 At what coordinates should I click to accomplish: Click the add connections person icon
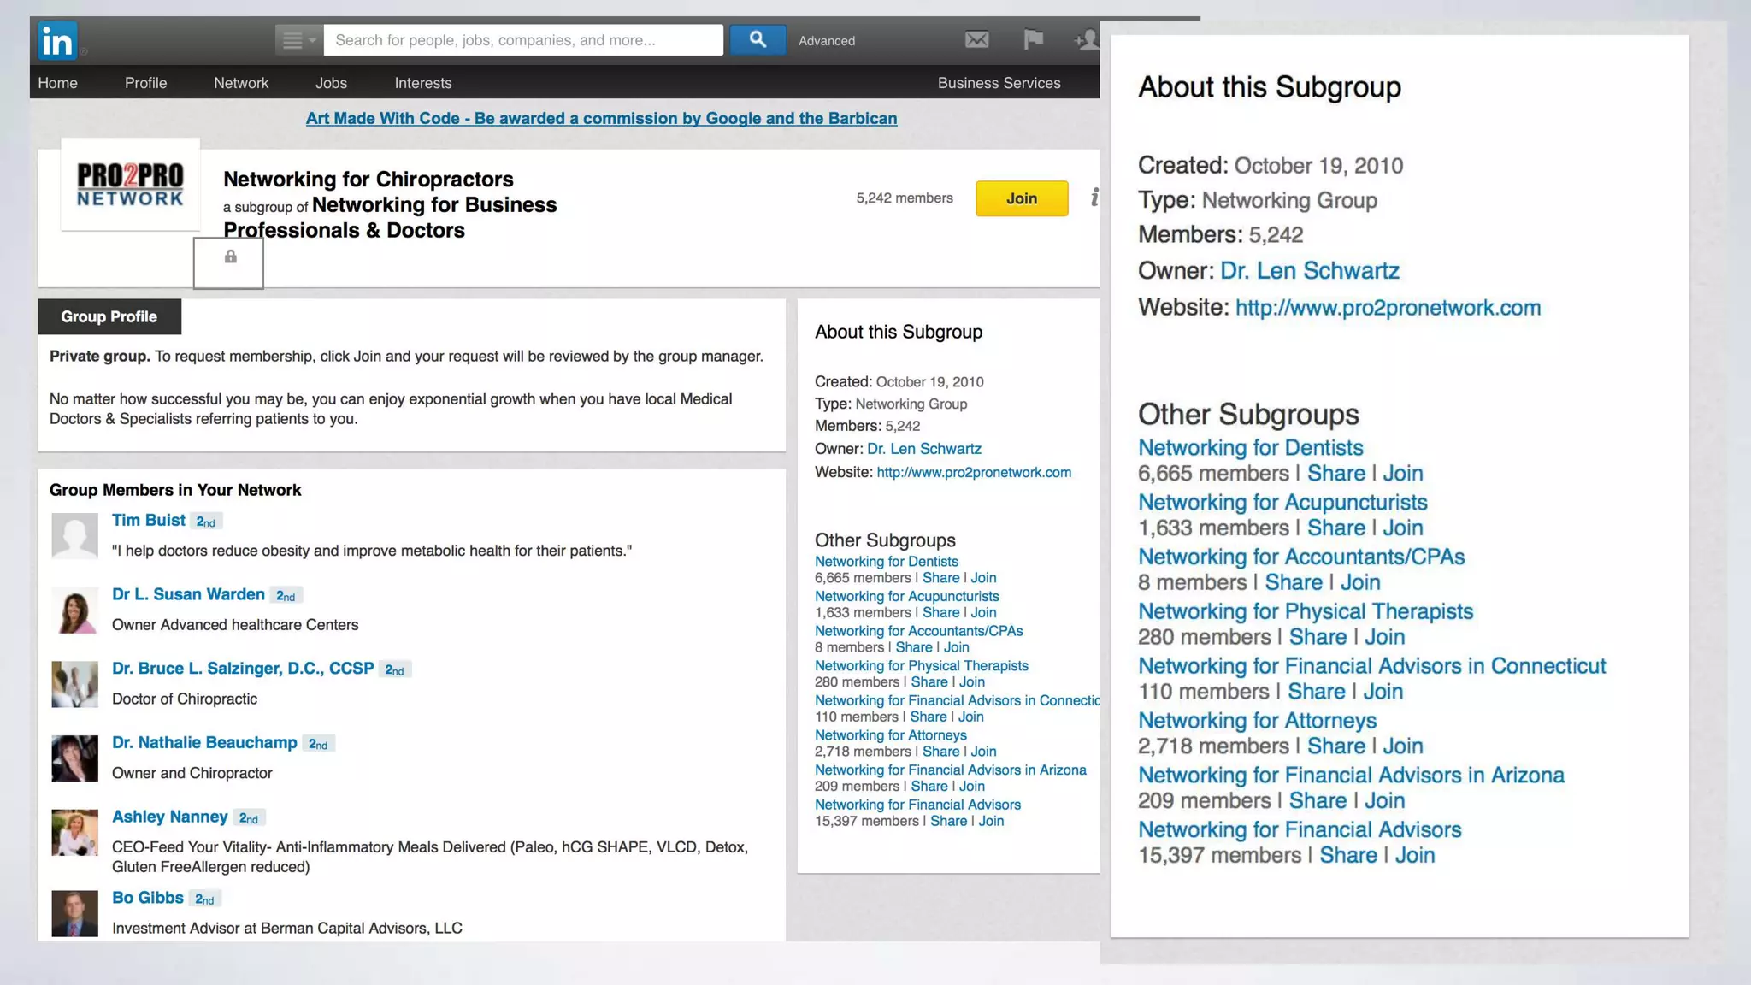click(x=1086, y=39)
